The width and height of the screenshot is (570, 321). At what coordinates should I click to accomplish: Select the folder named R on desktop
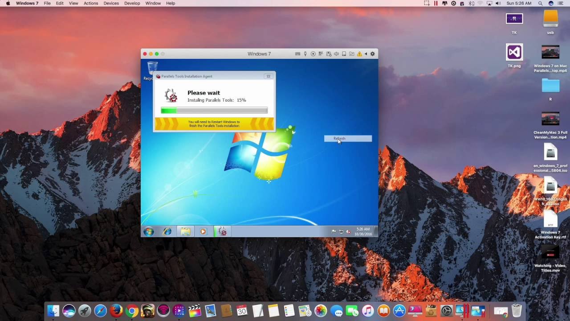point(550,90)
